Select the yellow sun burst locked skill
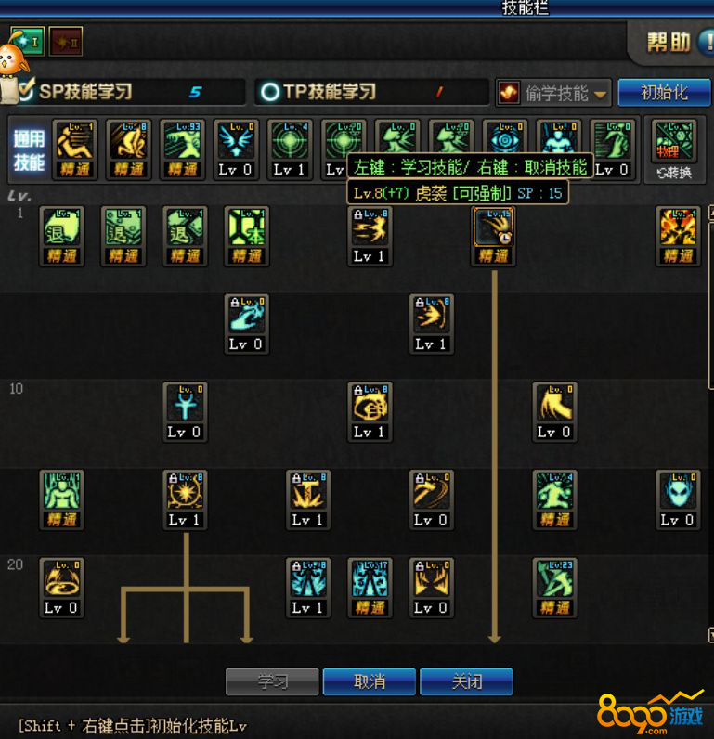Image resolution: width=714 pixels, height=739 pixels. tap(185, 491)
